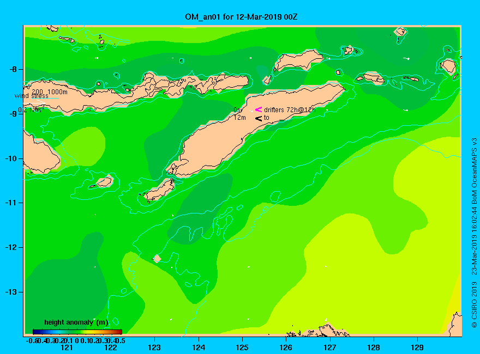Click the '200 1000m' depth contour label
Image resolution: width=480 pixels, height=354 pixels.
[50, 91]
